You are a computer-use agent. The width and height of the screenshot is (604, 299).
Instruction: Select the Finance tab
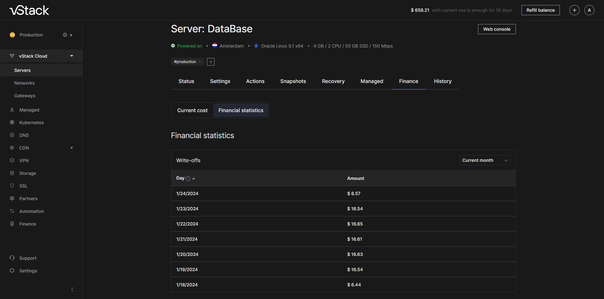(x=409, y=81)
